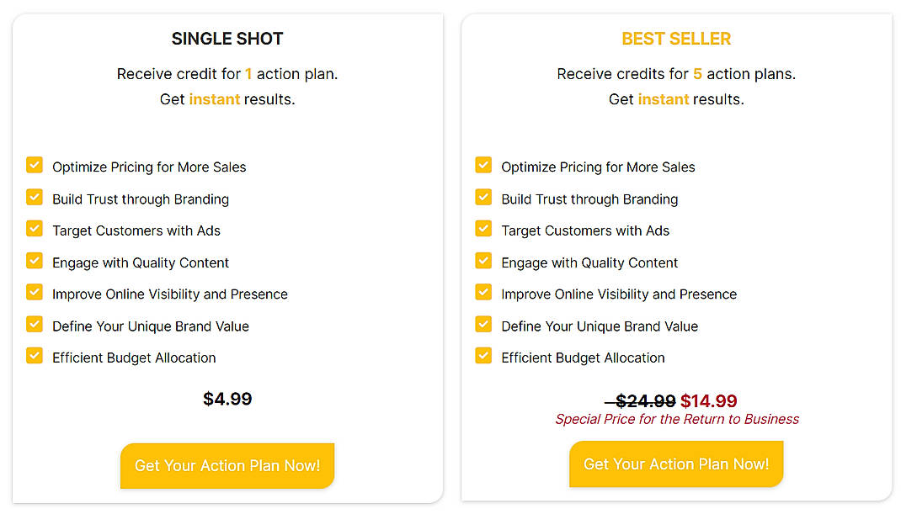Click the checkmark beside "Define Your Unique Brand Value" in Single Shot
Viewport: 901px width, 514px height.
(x=35, y=324)
